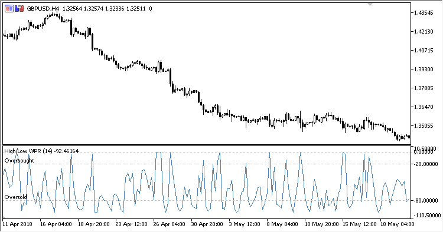Click the -92.46164 indicator current value
Viewport: 443px width, 232px height.
click(66, 151)
